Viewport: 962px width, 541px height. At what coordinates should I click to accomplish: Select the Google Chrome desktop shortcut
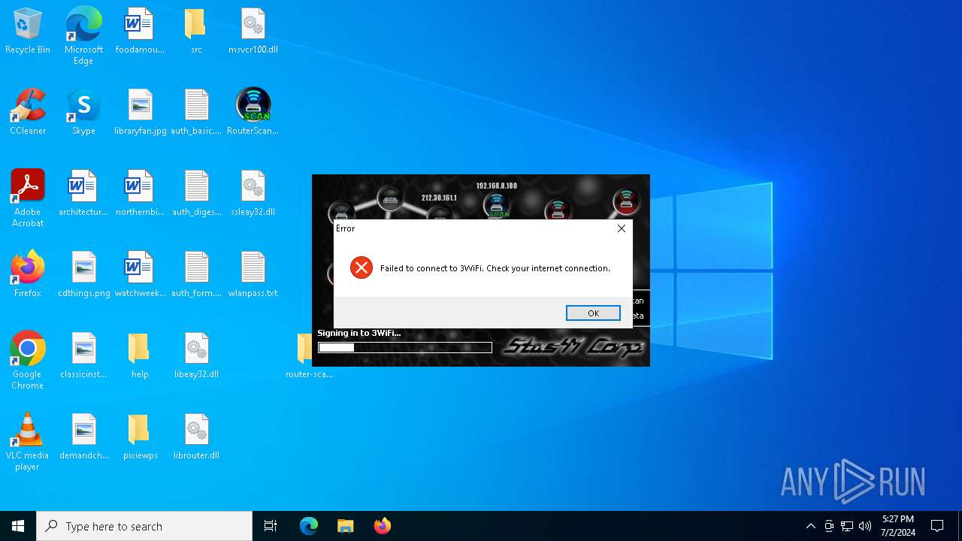click(x=28, y=361)
